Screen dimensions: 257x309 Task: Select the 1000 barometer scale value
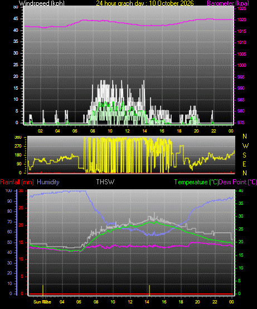241,65
